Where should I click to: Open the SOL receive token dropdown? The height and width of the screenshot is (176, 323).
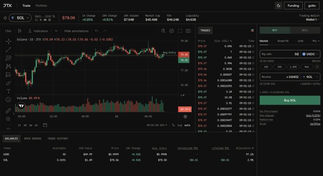pyautogui.click(x=310, y=77)
